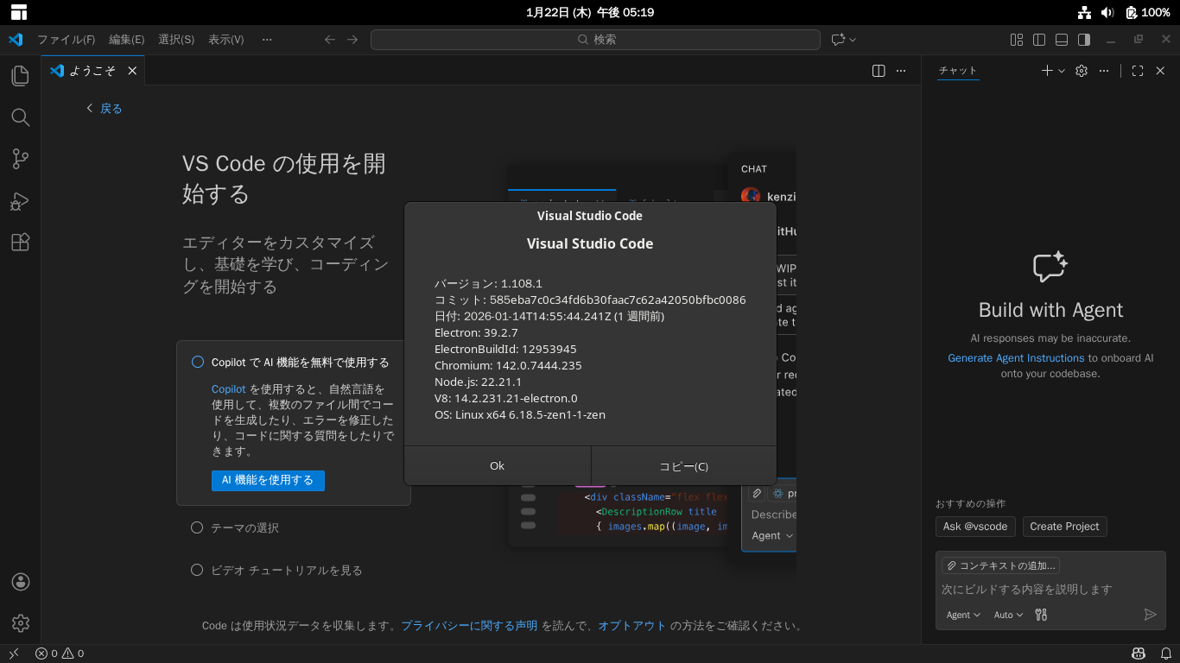Open the Explorer view in the activity bar
Screen dimensions: 1180x663
coord(21,76)
